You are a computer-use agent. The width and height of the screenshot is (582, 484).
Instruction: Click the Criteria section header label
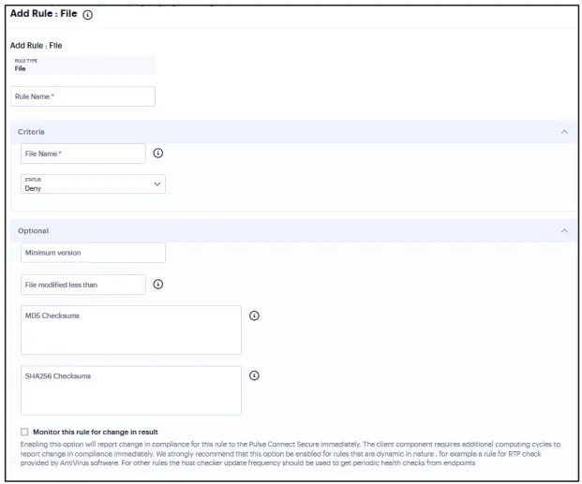31,132
